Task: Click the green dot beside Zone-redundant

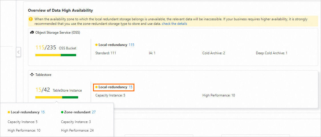Action: [x=62, y=112]
